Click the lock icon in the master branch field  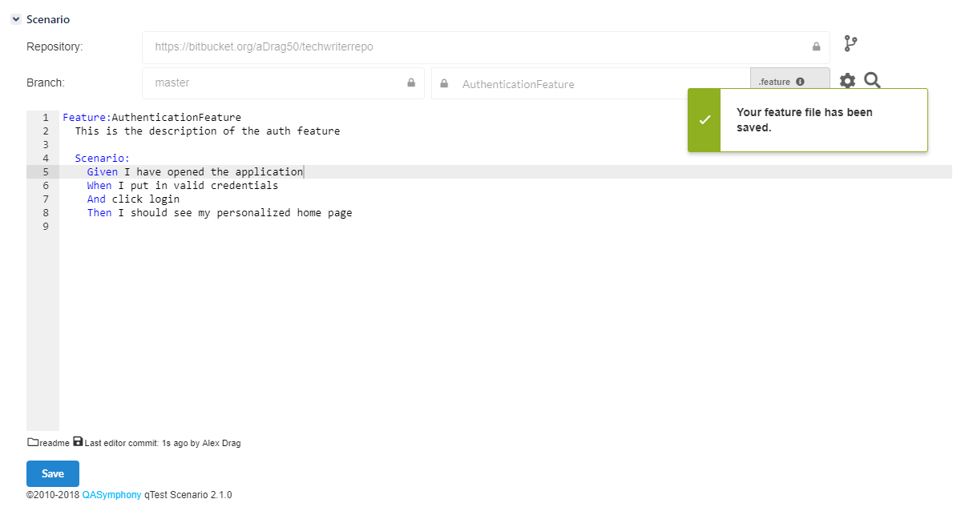pyautogui.click(x=411, y=83)
